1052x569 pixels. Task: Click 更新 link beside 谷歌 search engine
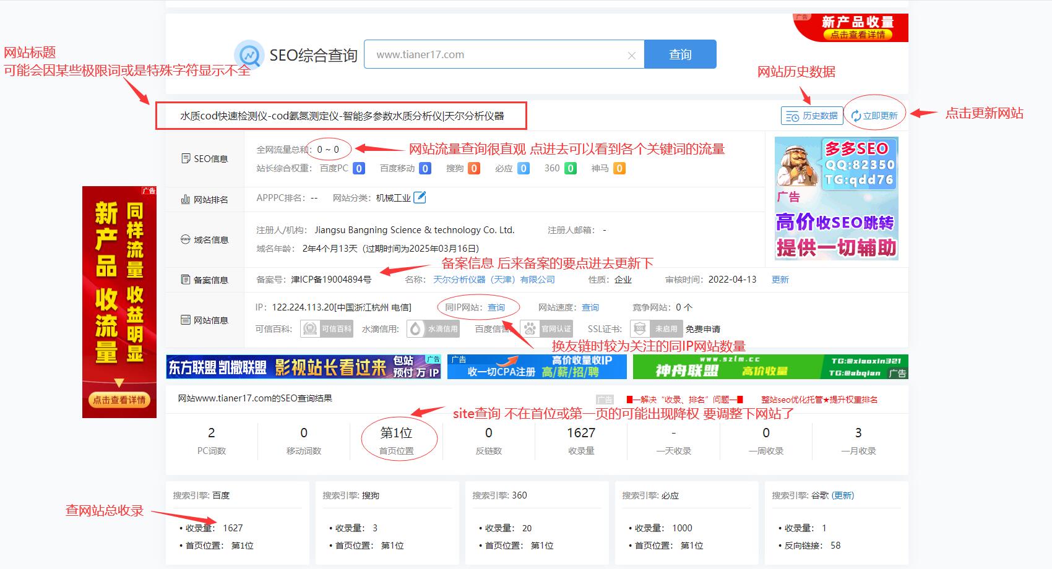(x=843, y=495)
